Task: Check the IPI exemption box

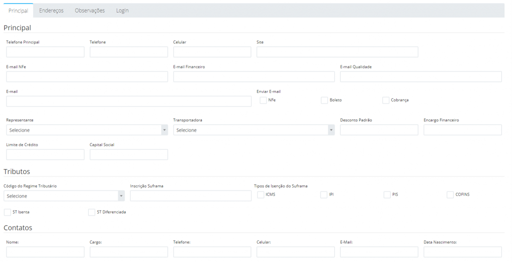Action: pos(324,194)
